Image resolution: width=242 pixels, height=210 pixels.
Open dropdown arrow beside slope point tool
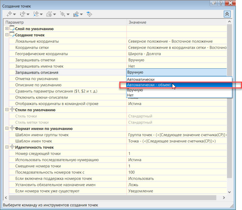(81, 14)
